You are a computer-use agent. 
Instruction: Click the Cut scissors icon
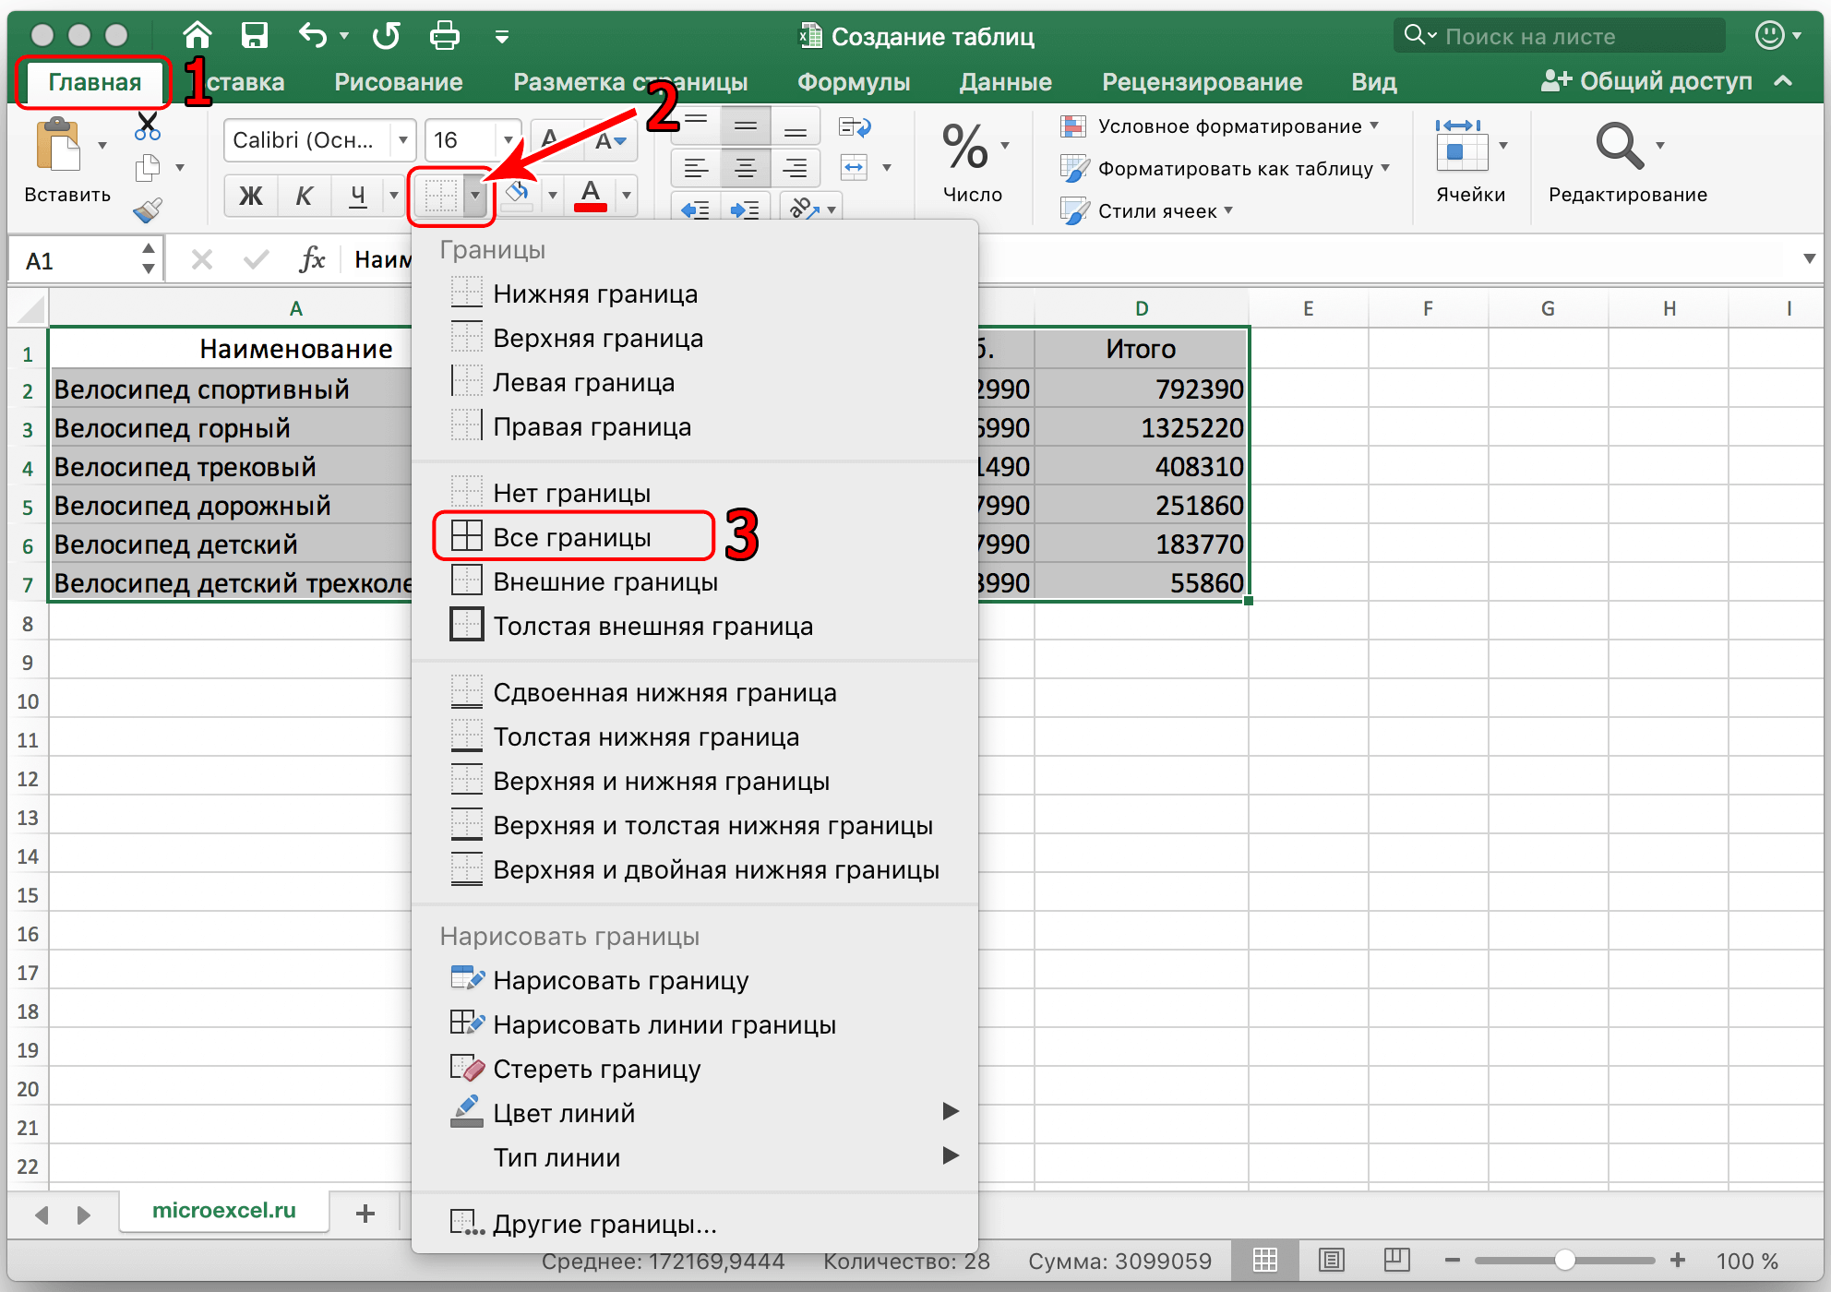[148, 126]
